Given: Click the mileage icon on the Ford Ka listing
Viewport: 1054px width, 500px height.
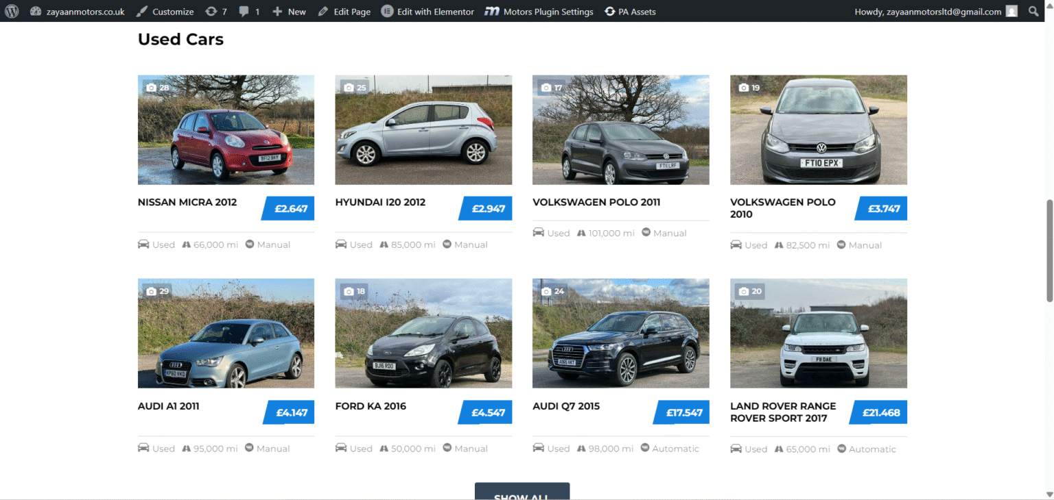Looking at the screenshot, I should coord(385,448).
